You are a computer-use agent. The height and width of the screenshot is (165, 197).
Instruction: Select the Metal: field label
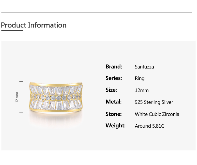click(113, 102)
